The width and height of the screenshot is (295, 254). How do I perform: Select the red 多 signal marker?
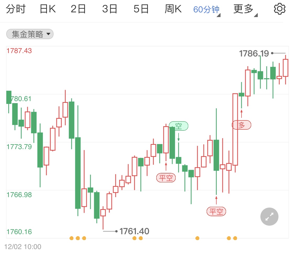click(x=241, y=125)
